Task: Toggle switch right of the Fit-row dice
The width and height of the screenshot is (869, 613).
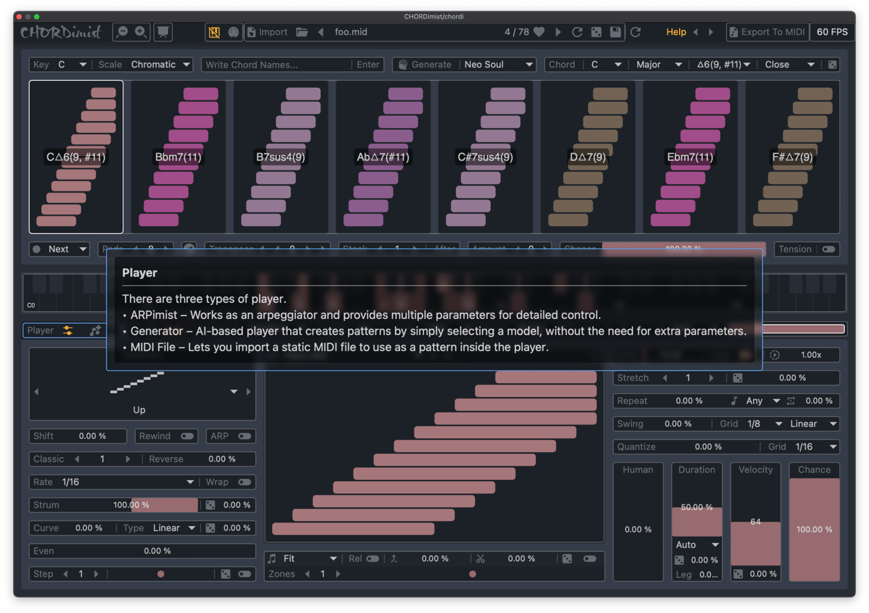Action: (590, 558)
